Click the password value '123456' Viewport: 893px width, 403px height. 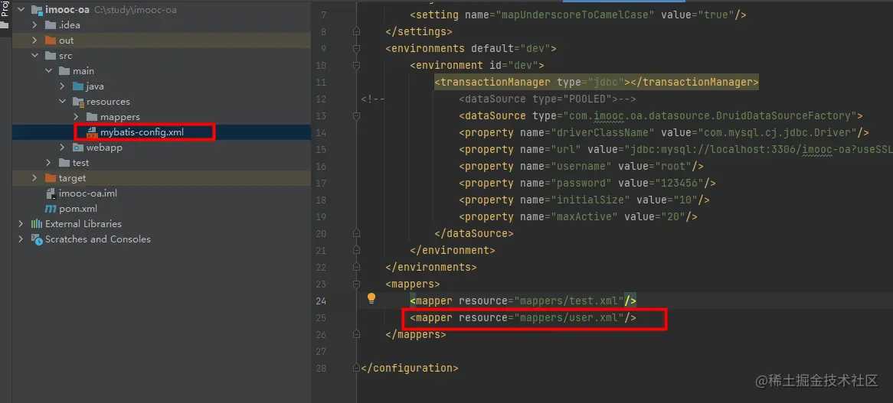coord(684,183)
